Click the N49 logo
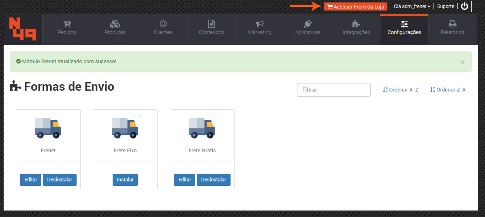This screenshot has height=217, width=485. click(23, 29)
